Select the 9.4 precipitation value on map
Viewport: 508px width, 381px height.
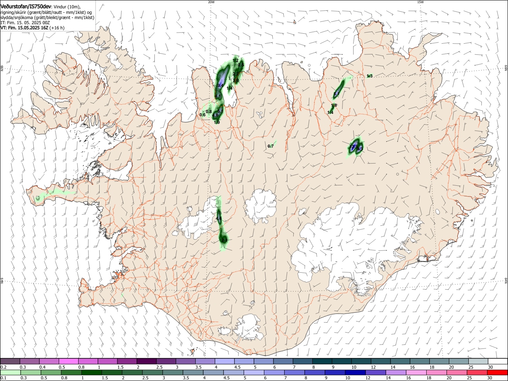click(x=220, y=85)
